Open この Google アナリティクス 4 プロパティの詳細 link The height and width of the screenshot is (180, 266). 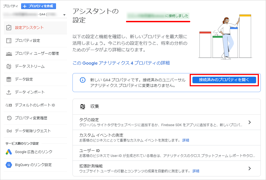(x=121, y=63)
